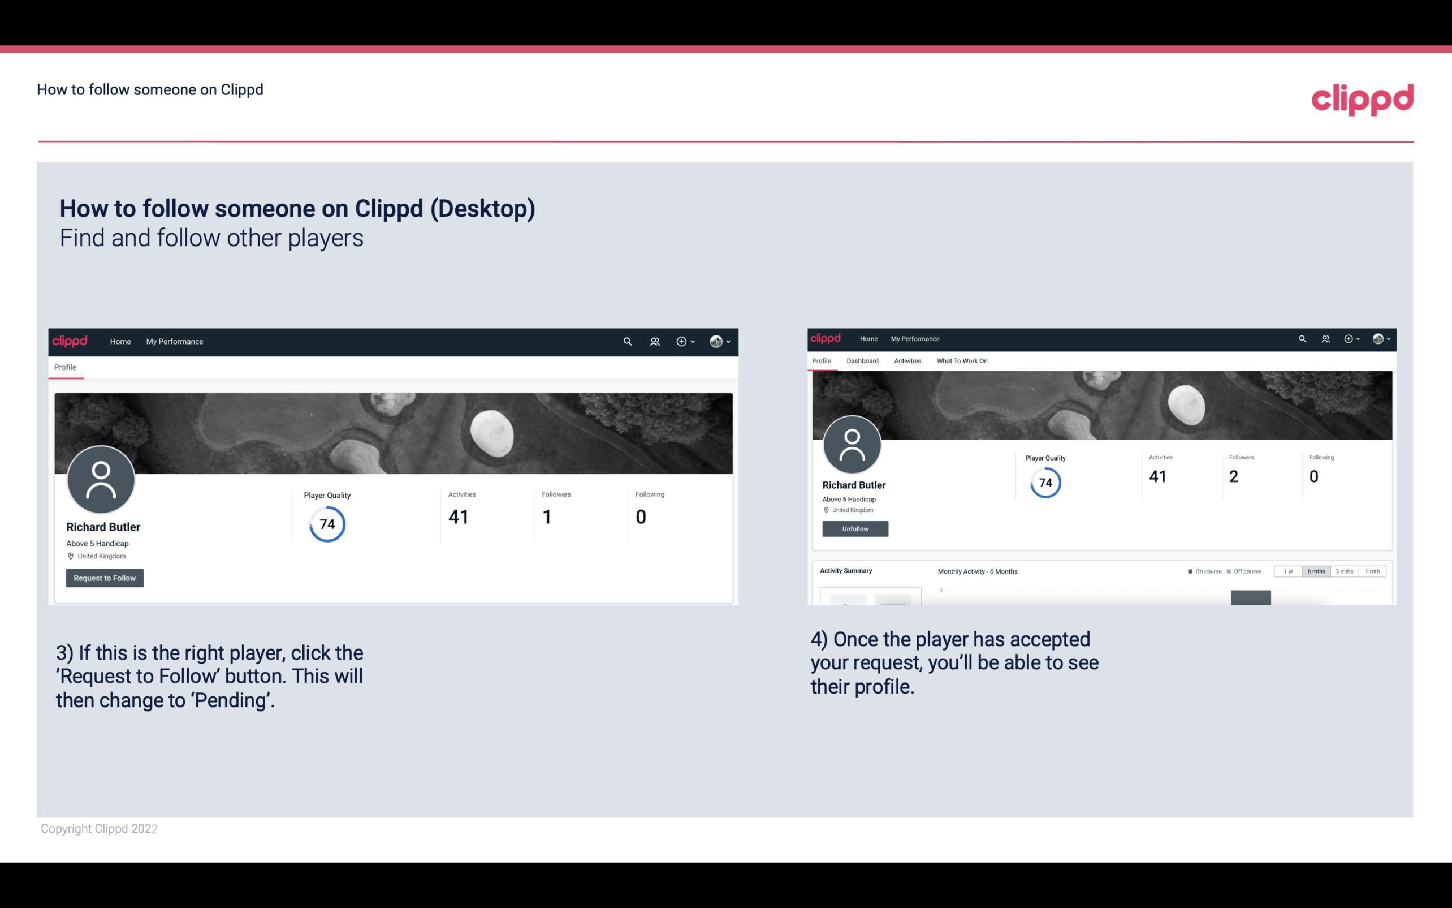Click the 'Request to Follow' button
Screen dimensions: 1452x908
[105, 578]
